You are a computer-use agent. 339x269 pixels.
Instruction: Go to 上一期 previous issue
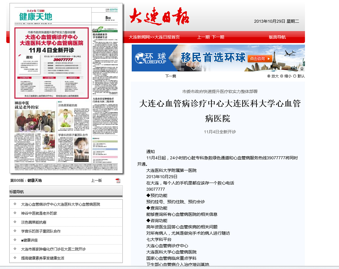pos(203,37)
